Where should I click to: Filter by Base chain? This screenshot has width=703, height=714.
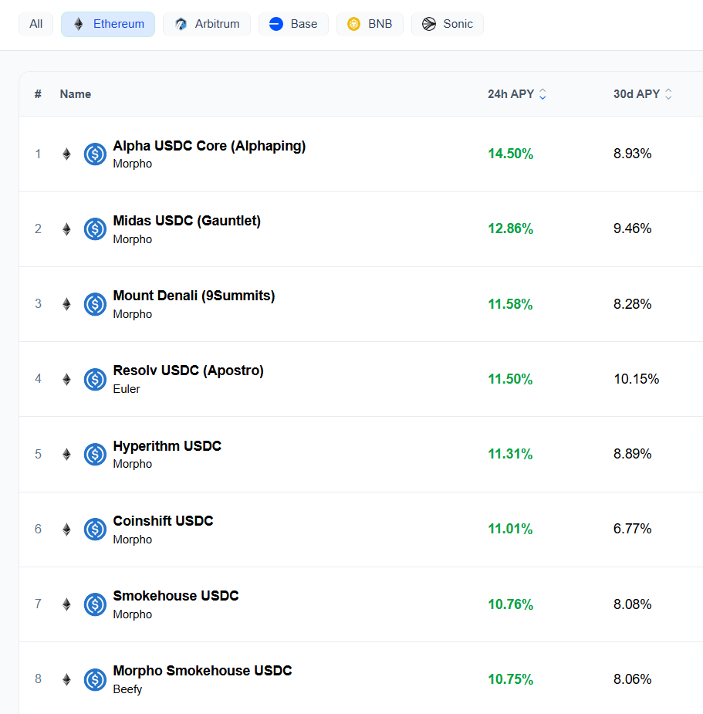(x=293, y=24)
